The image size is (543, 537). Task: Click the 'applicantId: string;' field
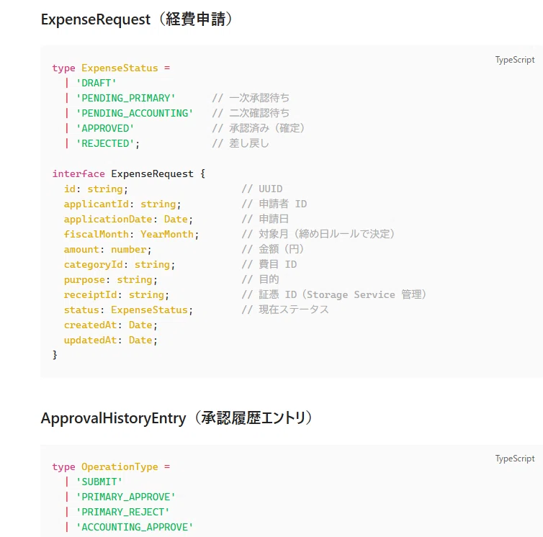pyautogui.click(x=122, y=204)
